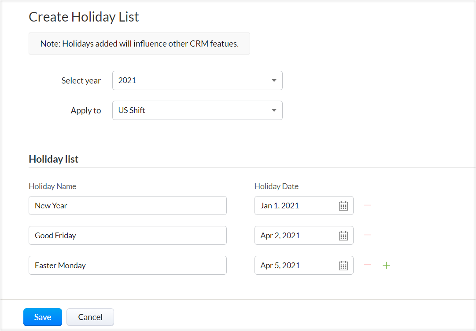Remove the New Year holiday row

pos(367,205)
